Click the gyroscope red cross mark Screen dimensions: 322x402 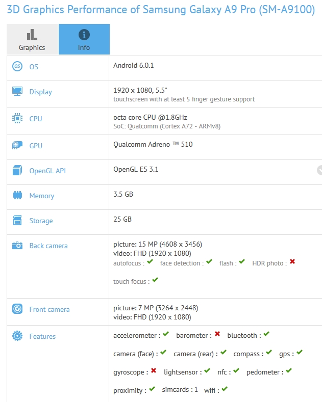coord(154,370)
